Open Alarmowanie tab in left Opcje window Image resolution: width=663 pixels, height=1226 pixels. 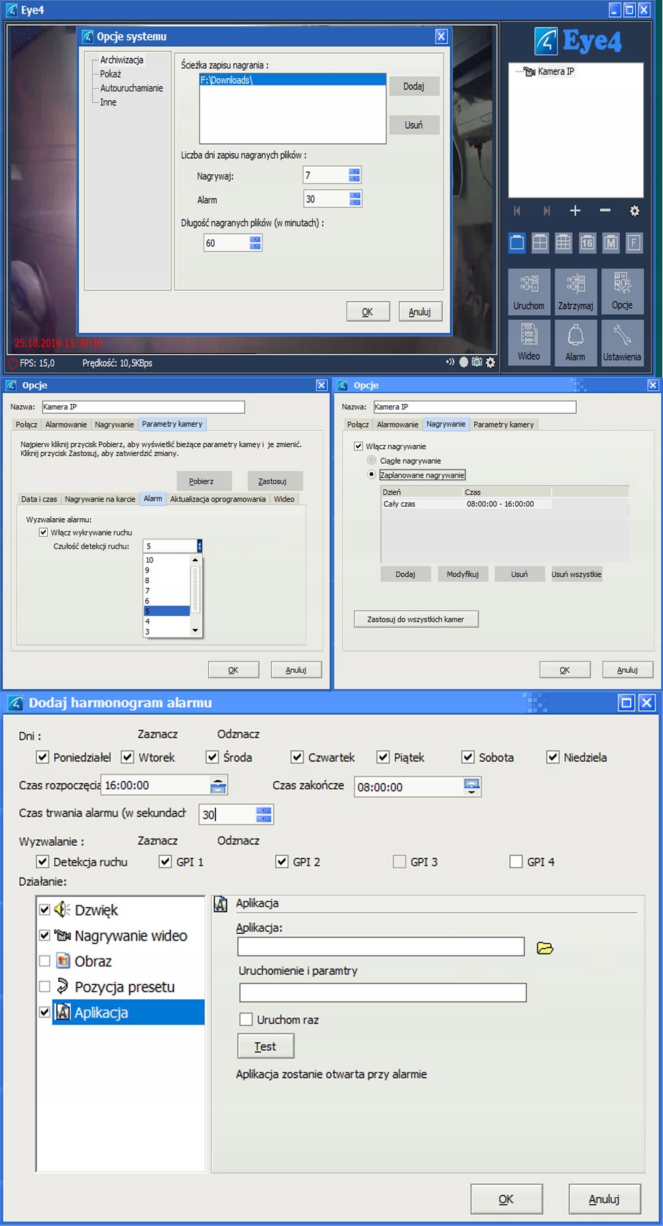(66, 425)
